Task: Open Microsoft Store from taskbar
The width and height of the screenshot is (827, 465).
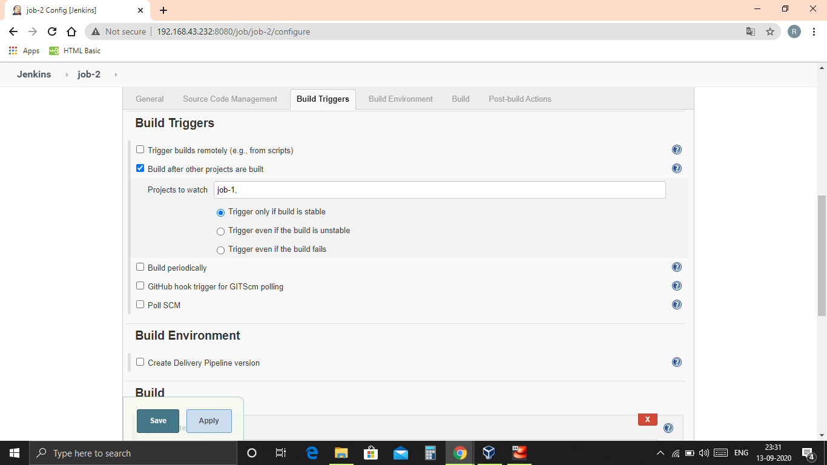Action: (371, 453)
